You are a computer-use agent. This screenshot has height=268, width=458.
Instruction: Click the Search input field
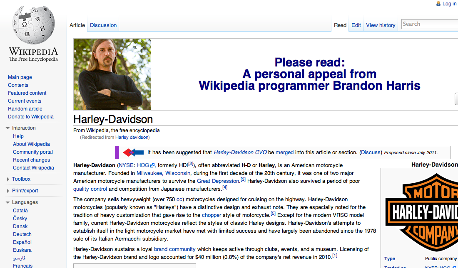point(429,24)
